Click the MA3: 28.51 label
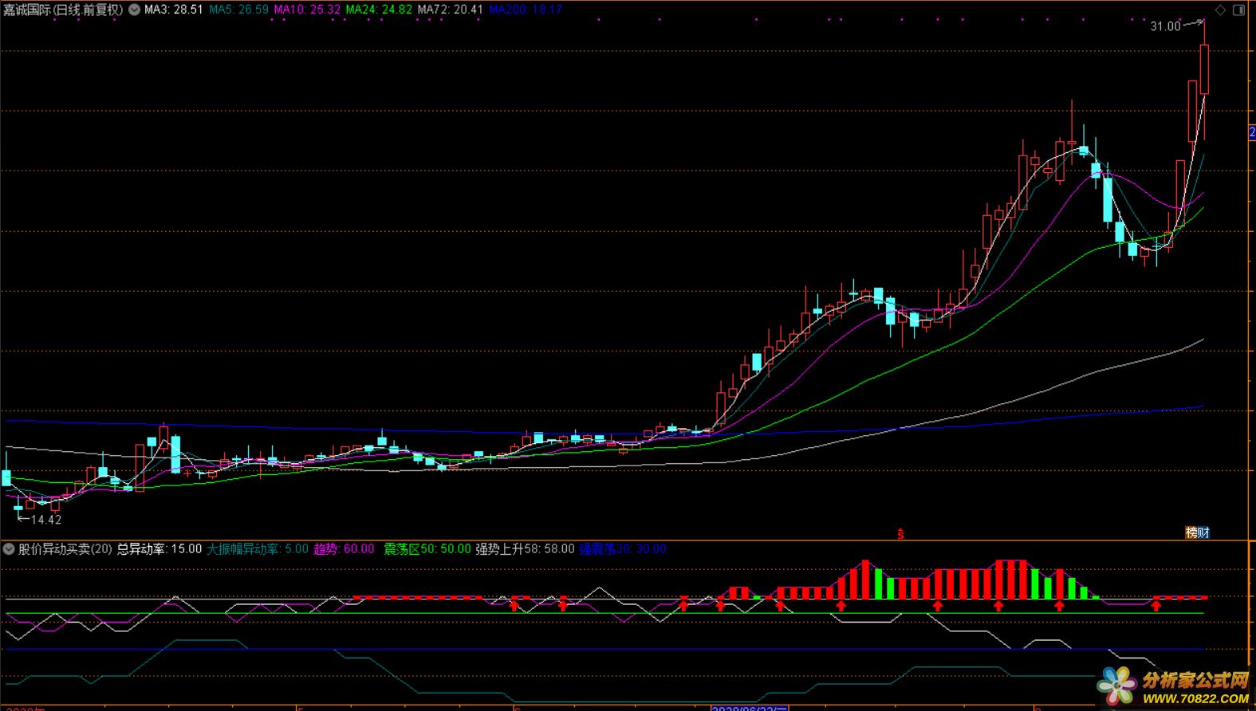 (x=173, y=10)
